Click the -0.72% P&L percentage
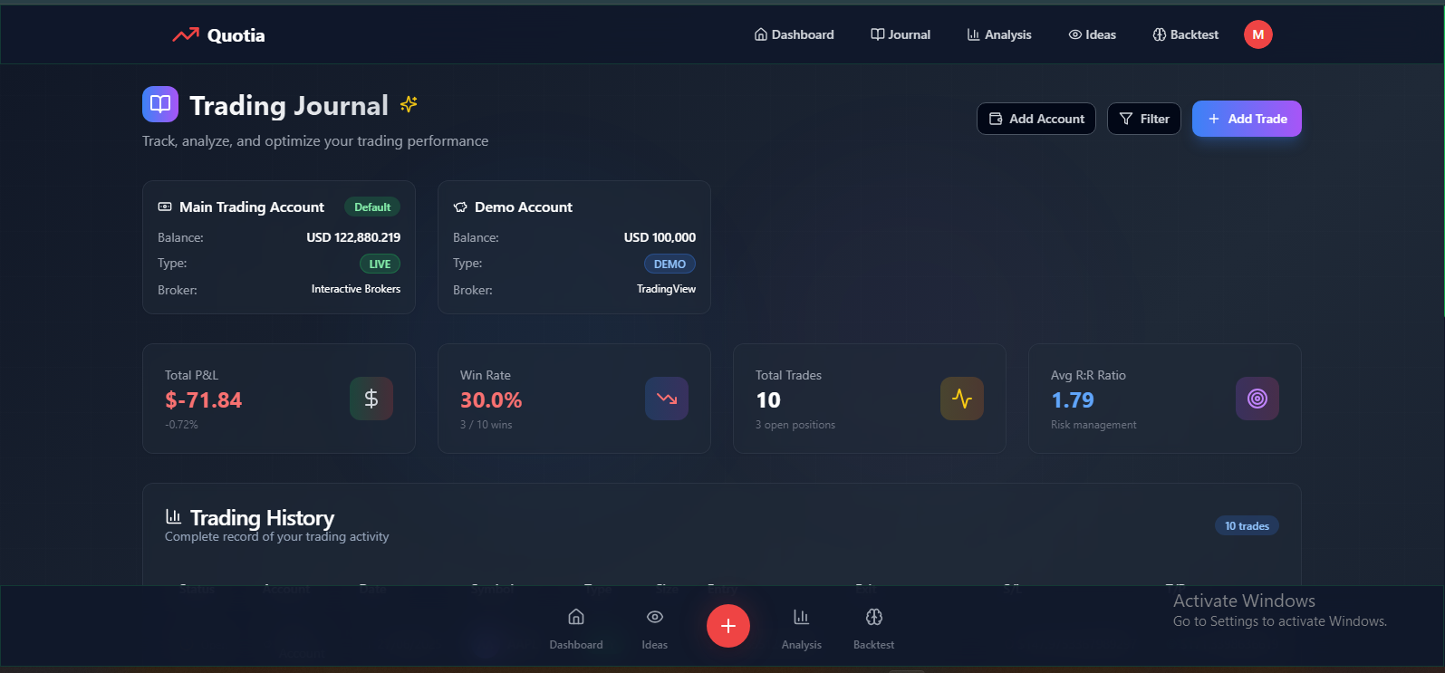 pos(181,425)
